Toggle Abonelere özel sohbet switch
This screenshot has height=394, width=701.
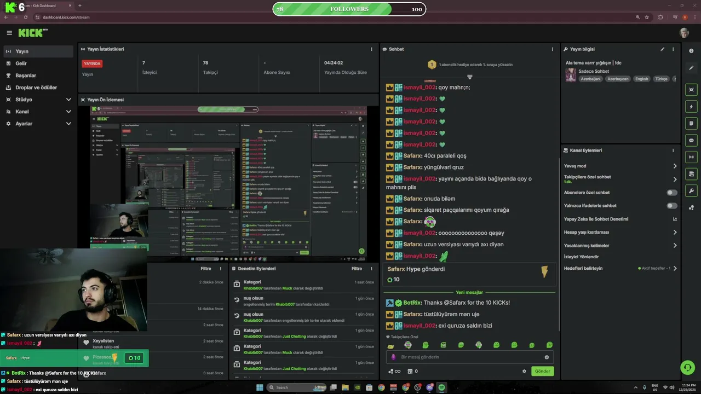672,193
